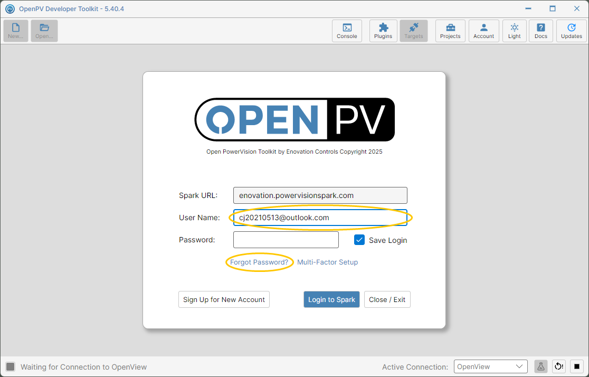
Task: Click the 'Waiting for Connection to OpenView' status text
Action: pos(83,367)
